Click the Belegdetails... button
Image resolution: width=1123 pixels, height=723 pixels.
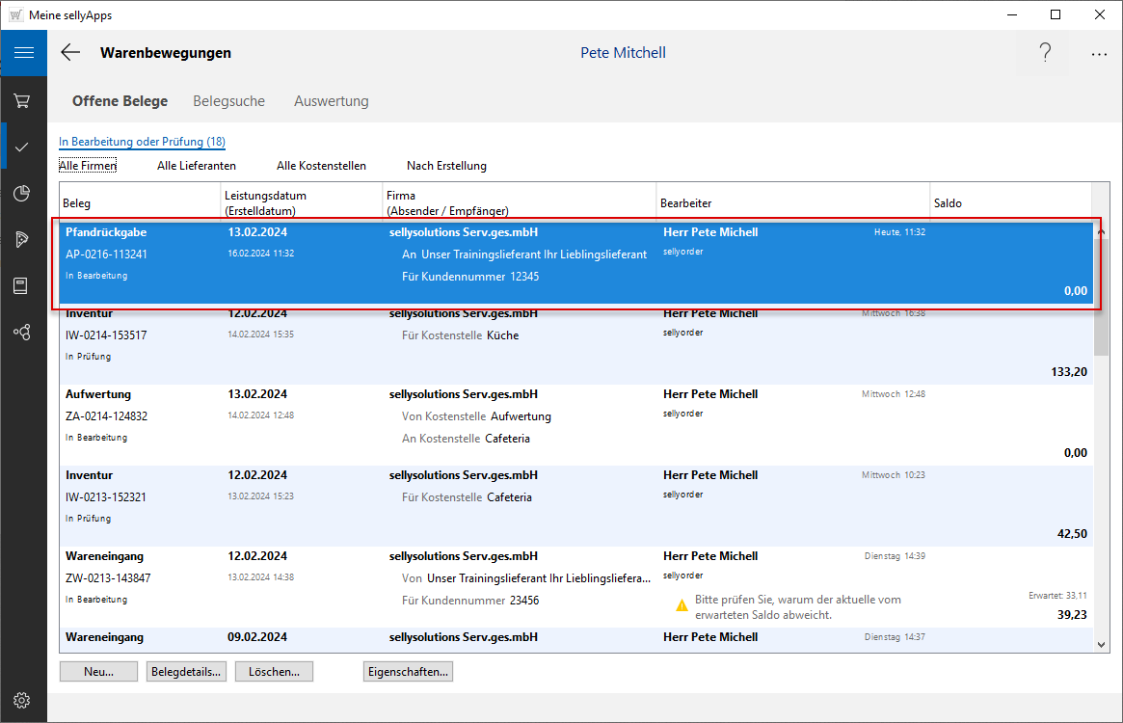click(186, 672)
